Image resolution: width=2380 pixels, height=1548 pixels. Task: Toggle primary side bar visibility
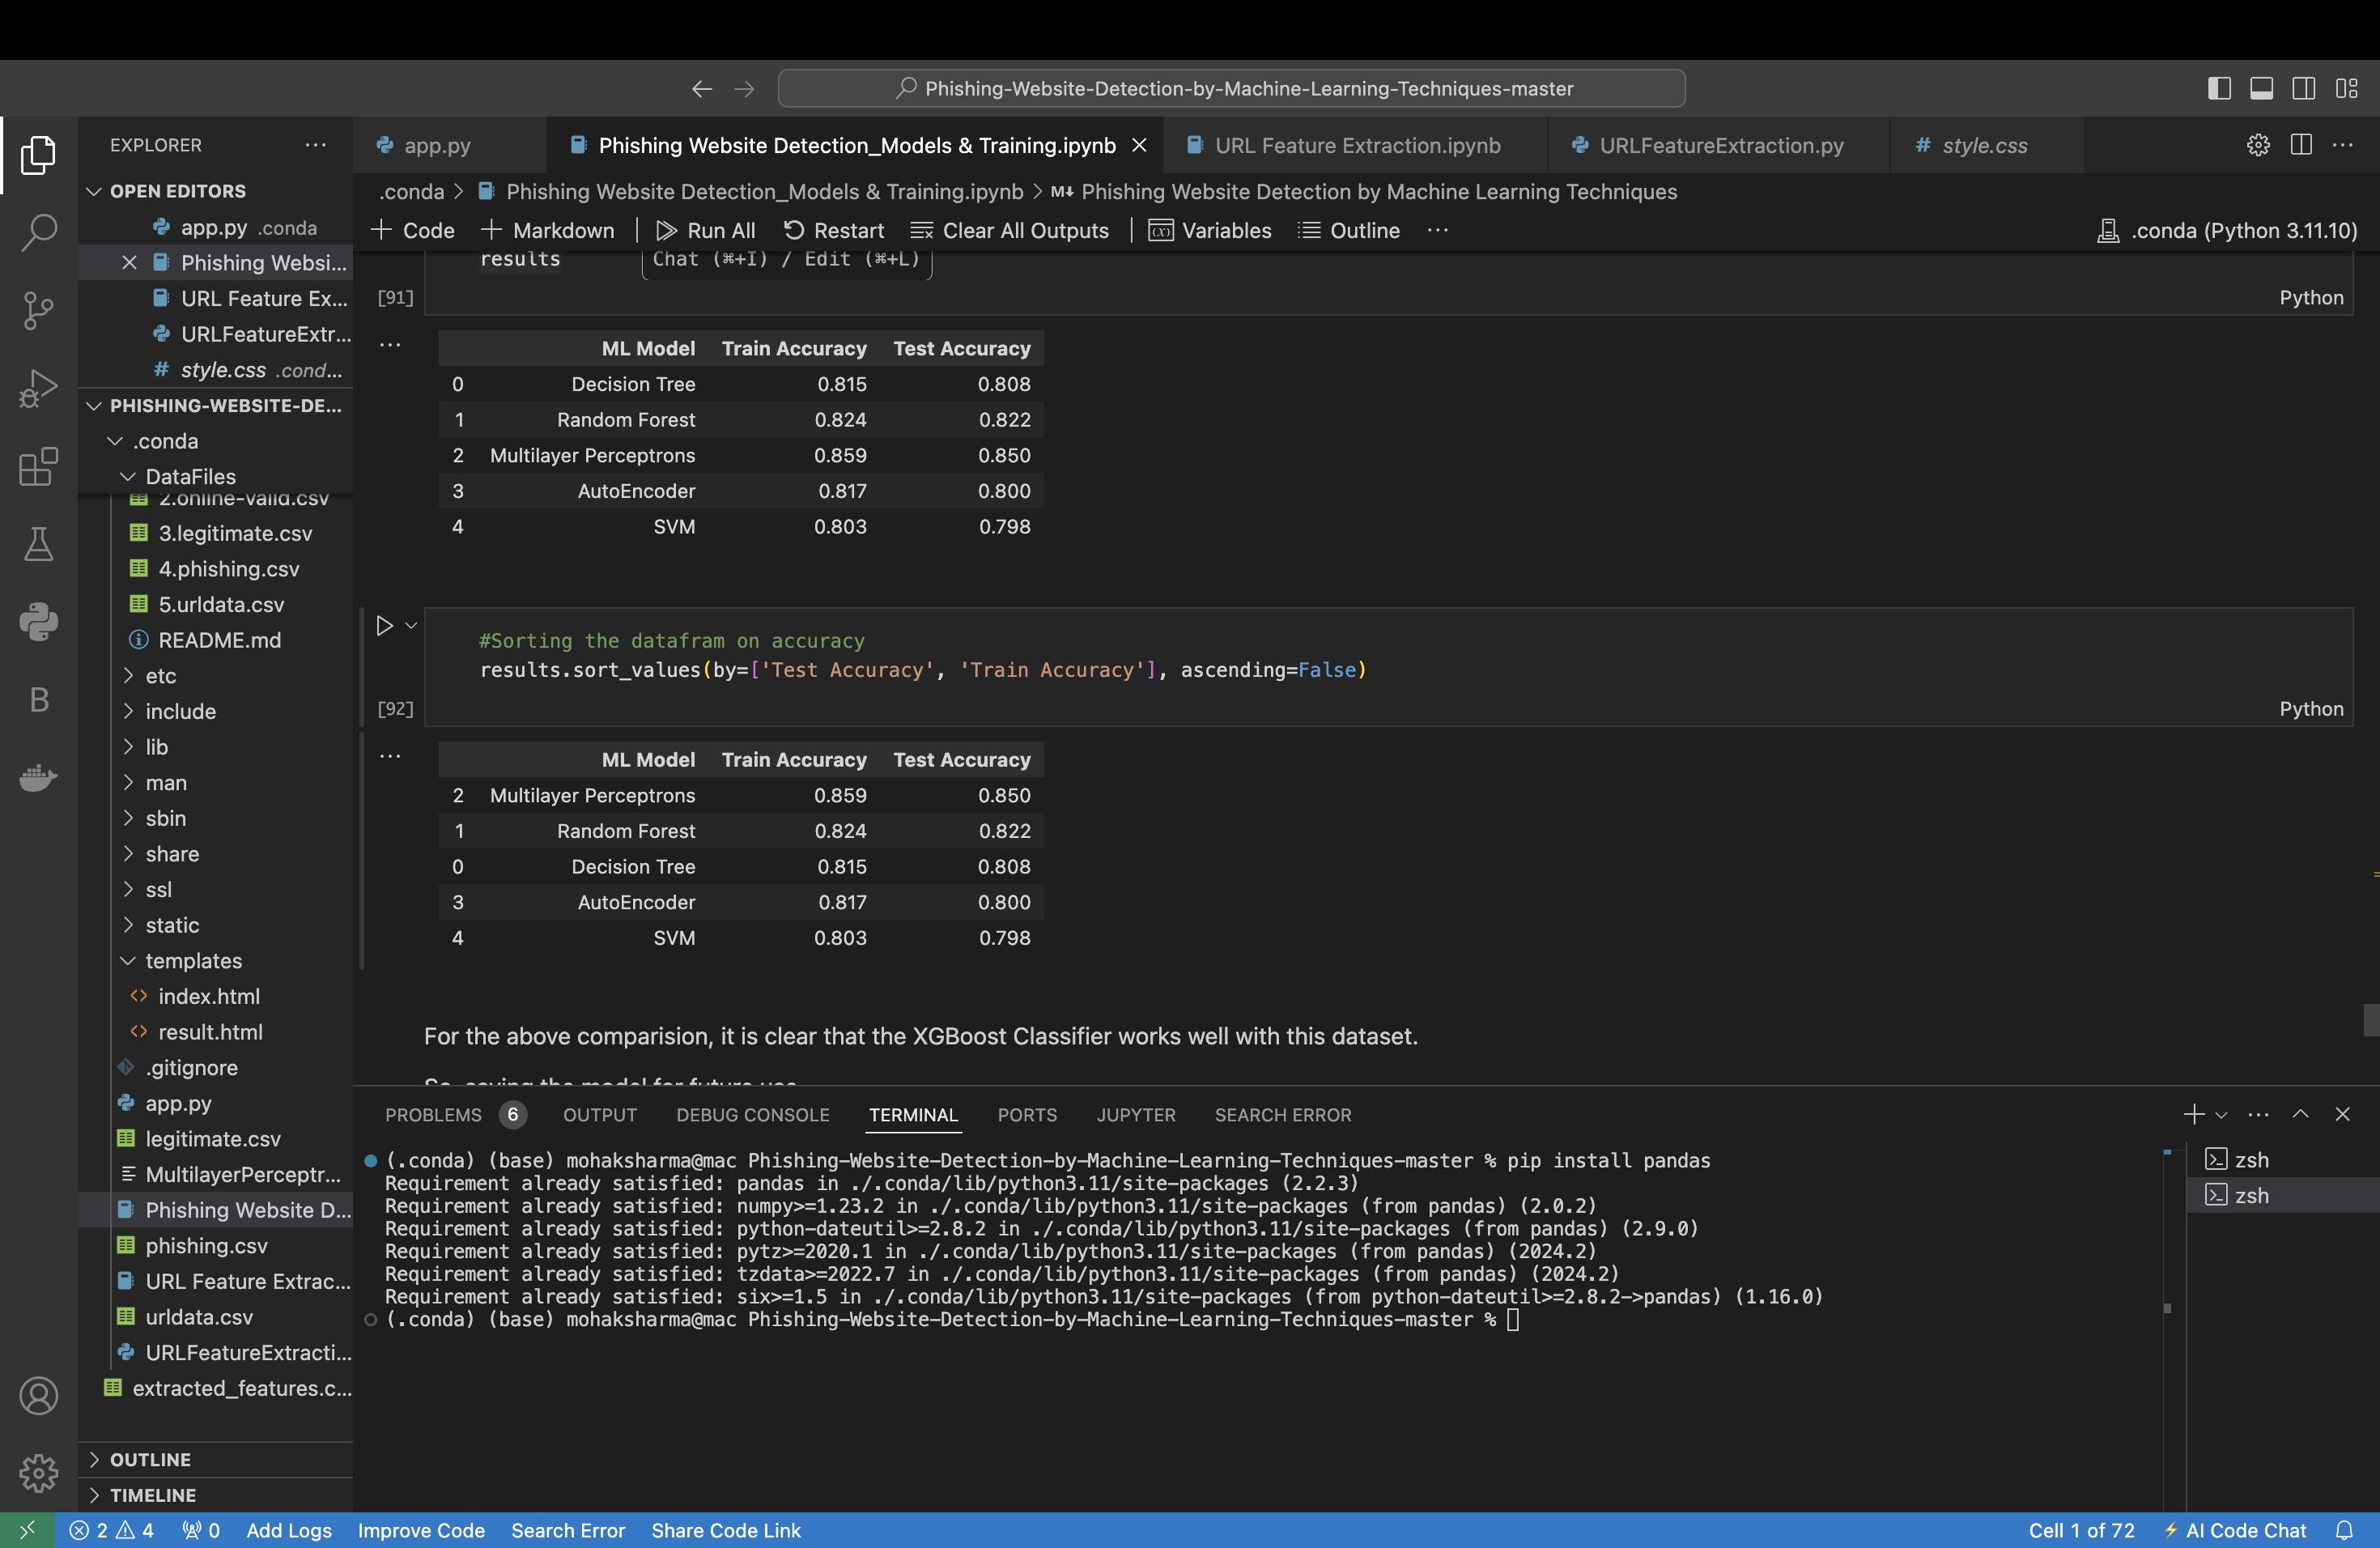[x=2218, y=88]
